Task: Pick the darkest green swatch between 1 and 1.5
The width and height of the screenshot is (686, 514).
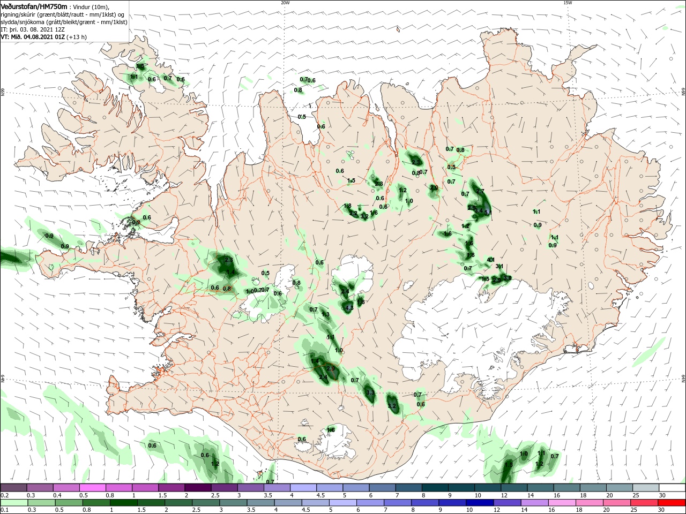Action: [x=123, y=503]
